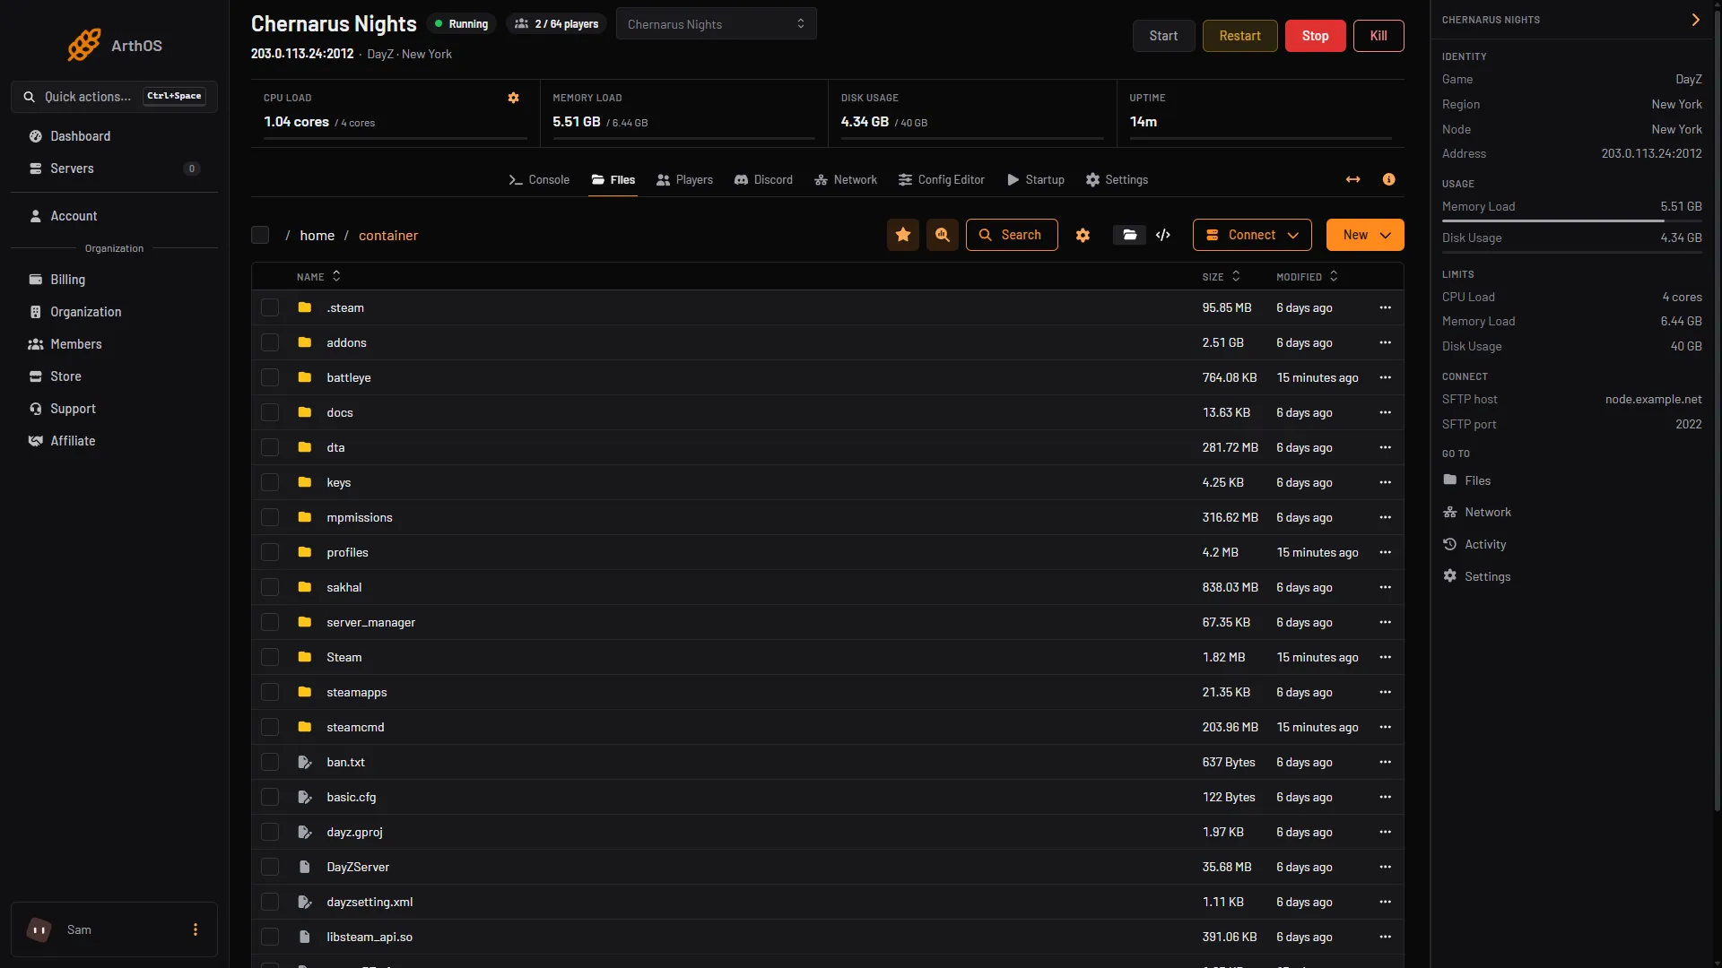Check the box for the .steam folder
This screenshot has width=1722, height=968.
pyautogui.click(x=270, y=307)
